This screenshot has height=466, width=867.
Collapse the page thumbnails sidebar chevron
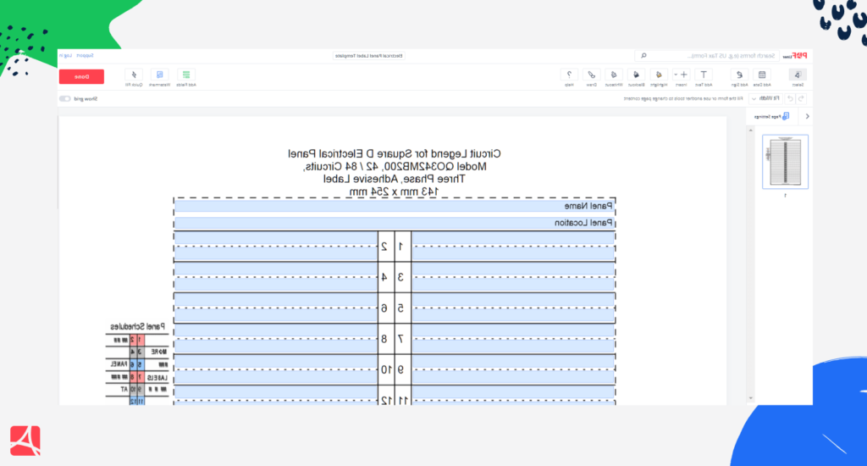807,116
